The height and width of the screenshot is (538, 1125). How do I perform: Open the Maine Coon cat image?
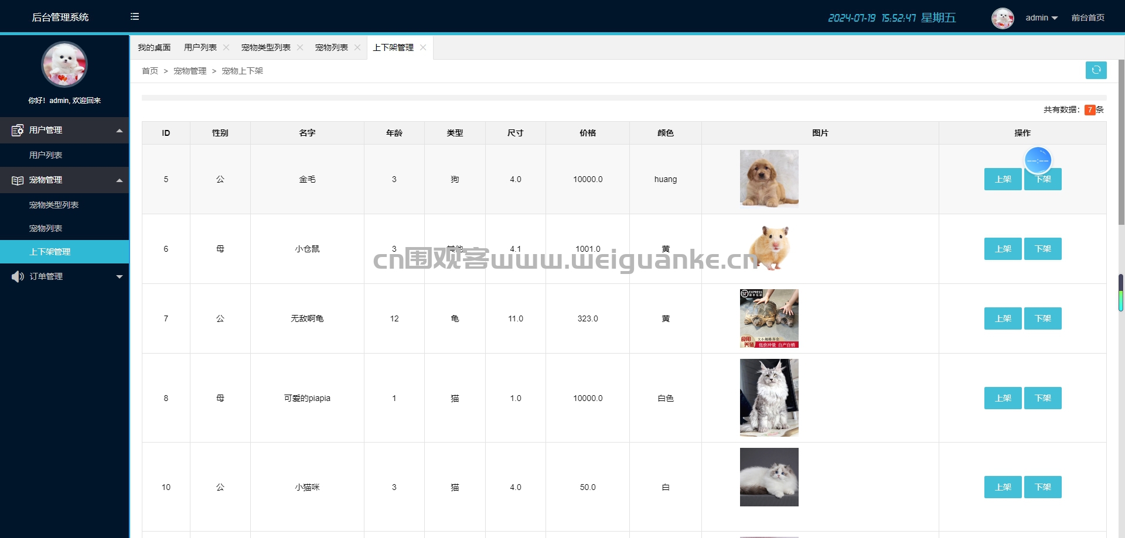(x=769, y=397)
